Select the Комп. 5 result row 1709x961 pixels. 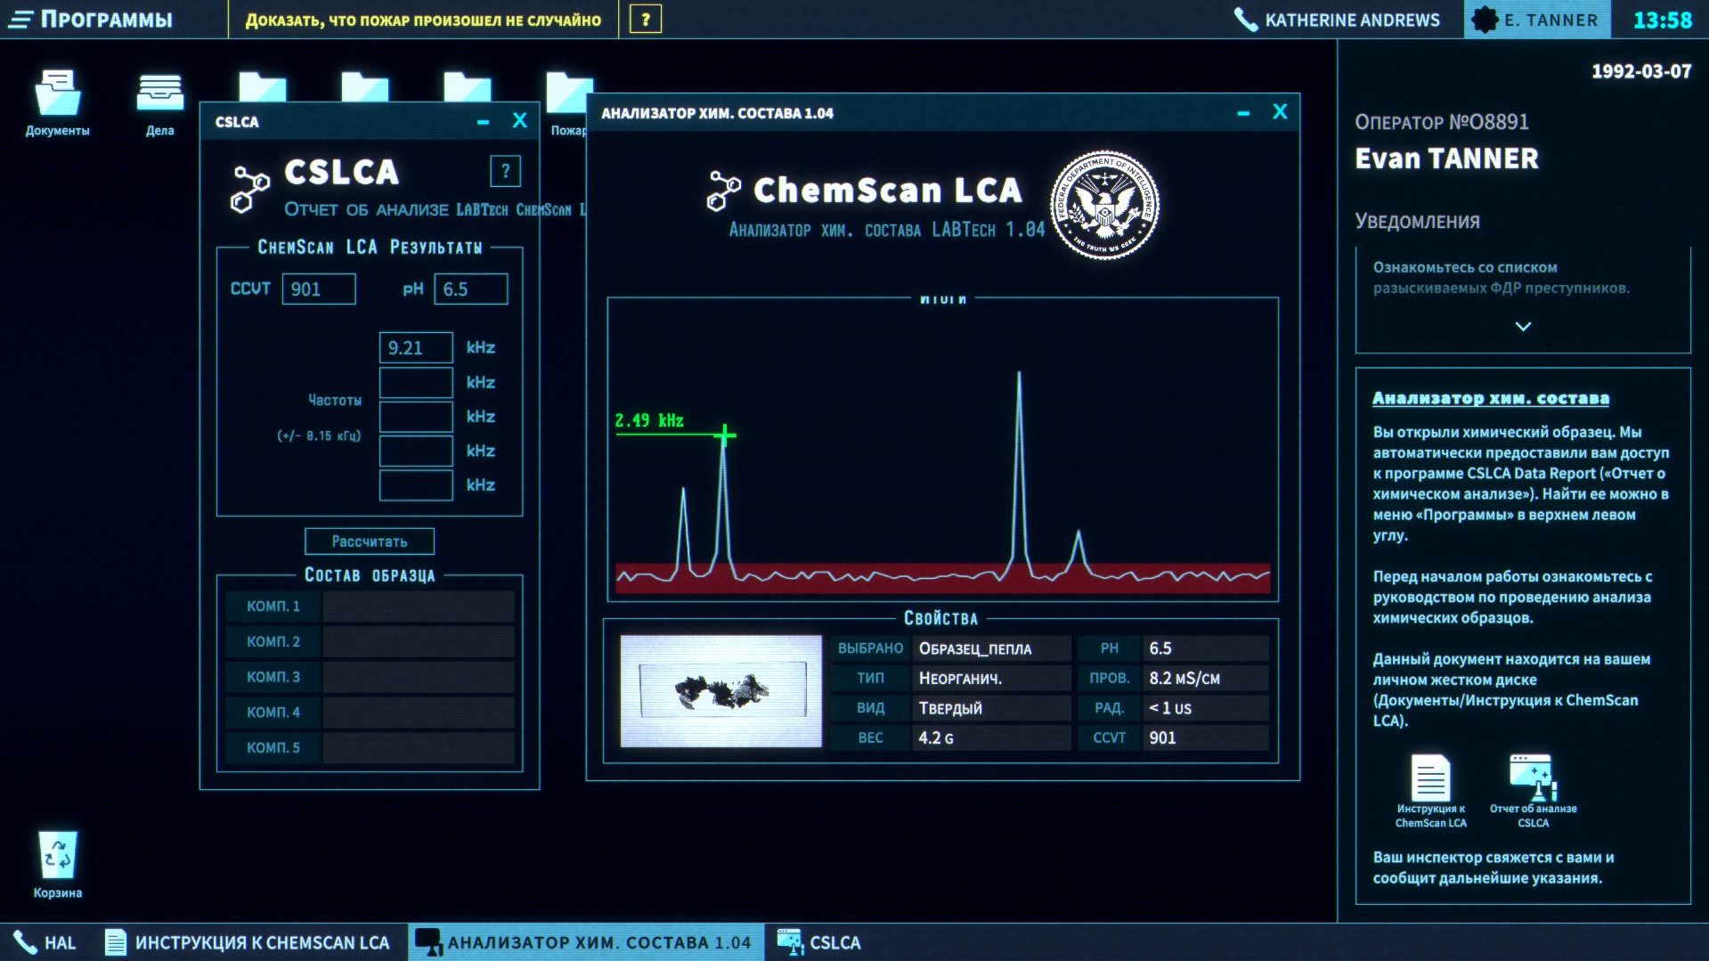point(370,748)
